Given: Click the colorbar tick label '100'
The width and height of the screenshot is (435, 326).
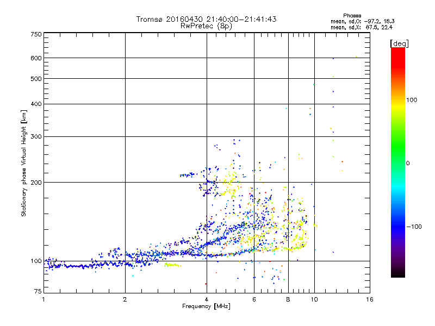Looking at the screenshot, I should [x=412, y=100].
